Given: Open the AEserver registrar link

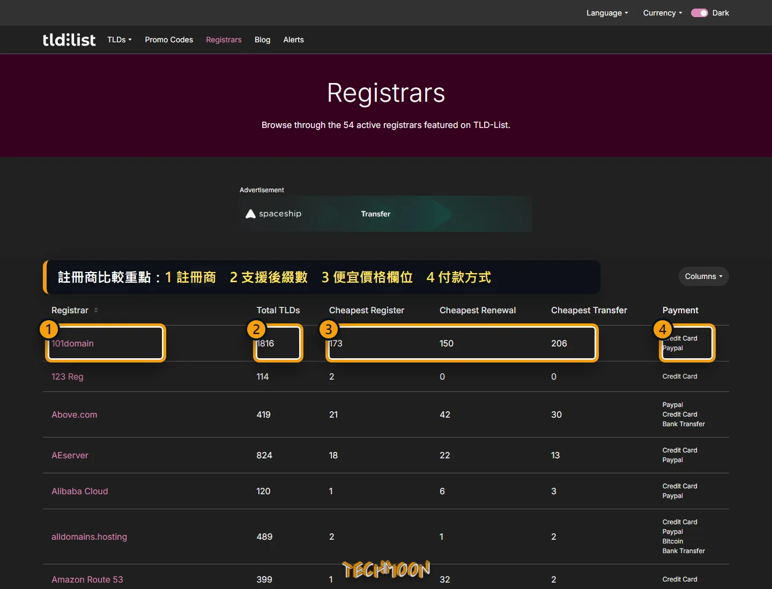Looking at the screenshot, I should 70,455.
